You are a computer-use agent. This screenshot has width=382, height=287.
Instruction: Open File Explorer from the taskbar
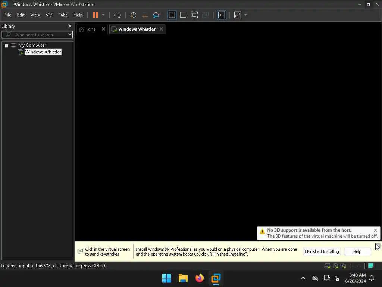pyautogui.click(x=183, y=278)
